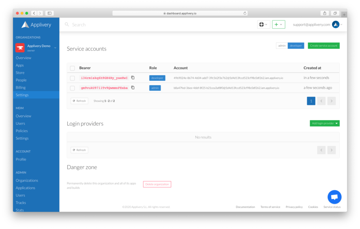Refresh the login providers table
Image resolution: width=360 pixels, height=229 pixels.
click(79, 150)
